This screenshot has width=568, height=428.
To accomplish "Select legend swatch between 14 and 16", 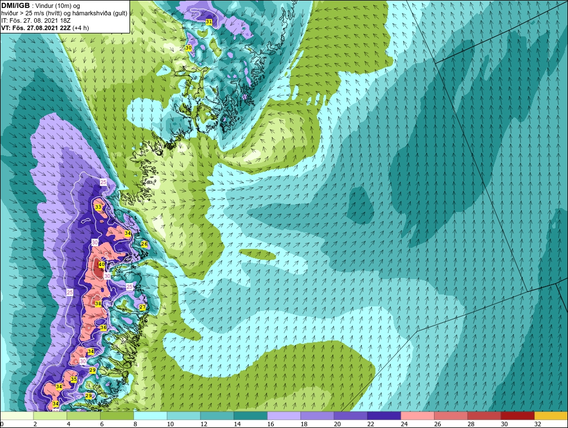I will click(x=250, y=415).
